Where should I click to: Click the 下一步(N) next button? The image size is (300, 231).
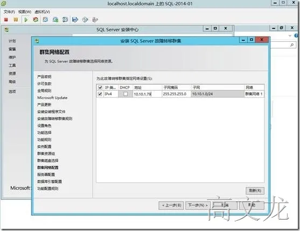pyautogui.click(x=198, y=205)
